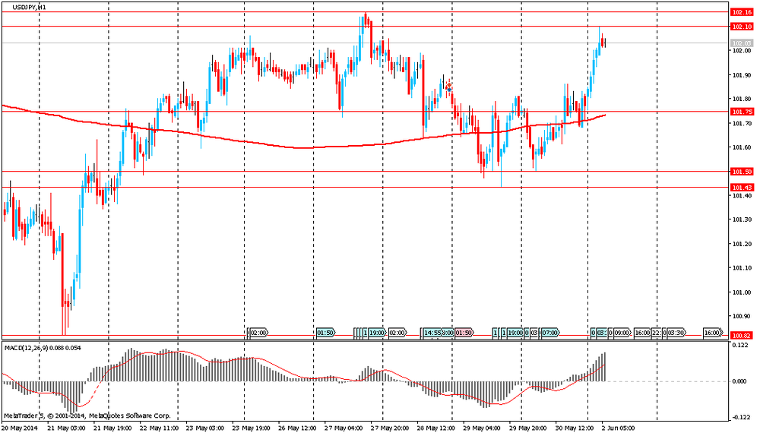Viewport: 760px width, 436px height.
Task: Click the 102.00 price scale value
Action: (740, 51)
